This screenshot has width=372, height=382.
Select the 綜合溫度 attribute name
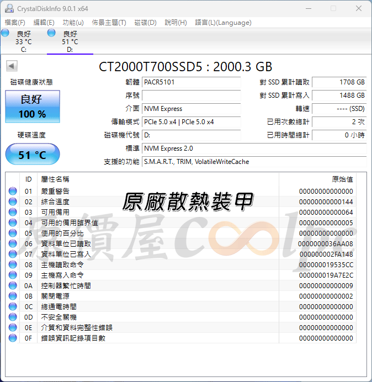tap(55, 201)
